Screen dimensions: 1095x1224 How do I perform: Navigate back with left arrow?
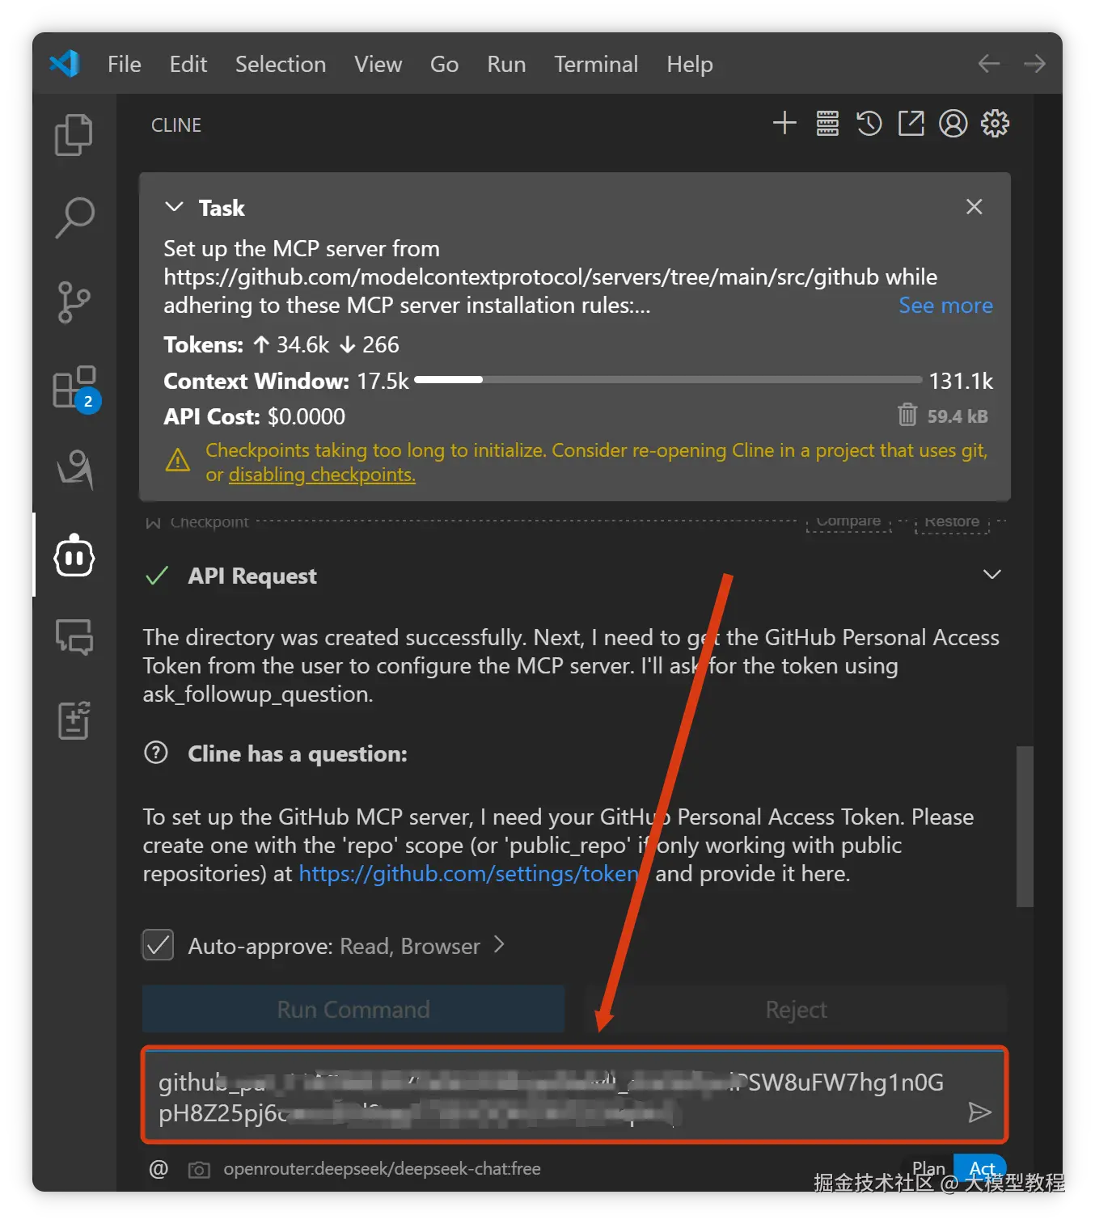tap(989, 63)
